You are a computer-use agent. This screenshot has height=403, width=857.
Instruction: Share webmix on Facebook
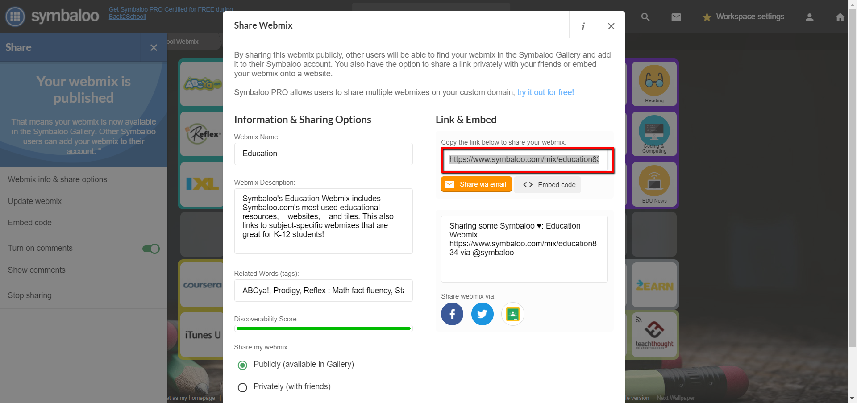(452, 314)
